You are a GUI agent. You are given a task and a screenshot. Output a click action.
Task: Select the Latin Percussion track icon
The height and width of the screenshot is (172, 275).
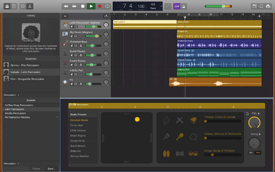[65, 25]
